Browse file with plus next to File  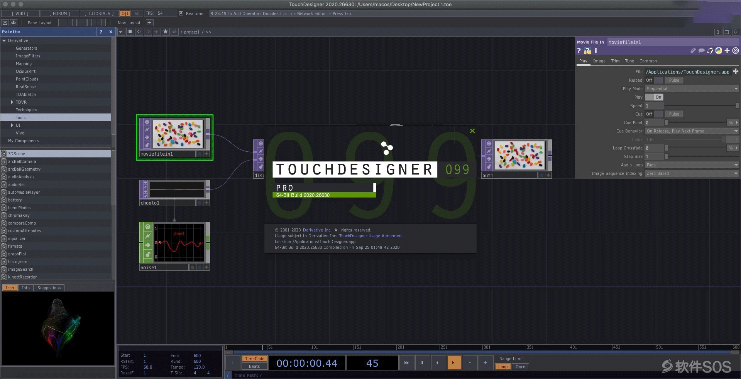tap(735, 72)
